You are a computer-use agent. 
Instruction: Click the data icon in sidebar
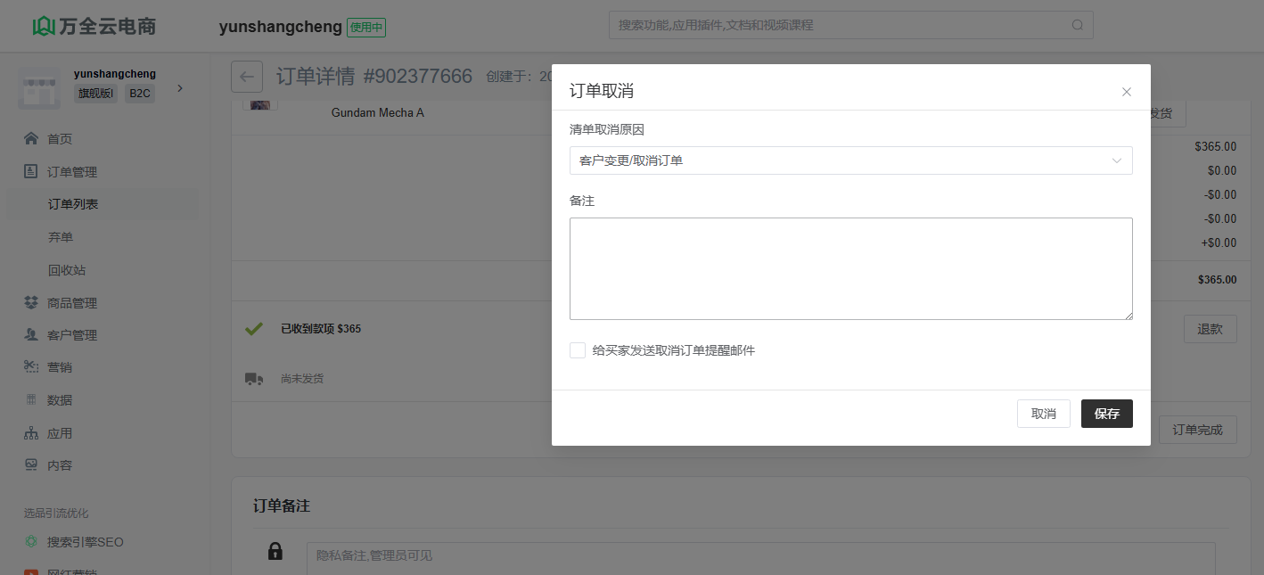point(31,399)
